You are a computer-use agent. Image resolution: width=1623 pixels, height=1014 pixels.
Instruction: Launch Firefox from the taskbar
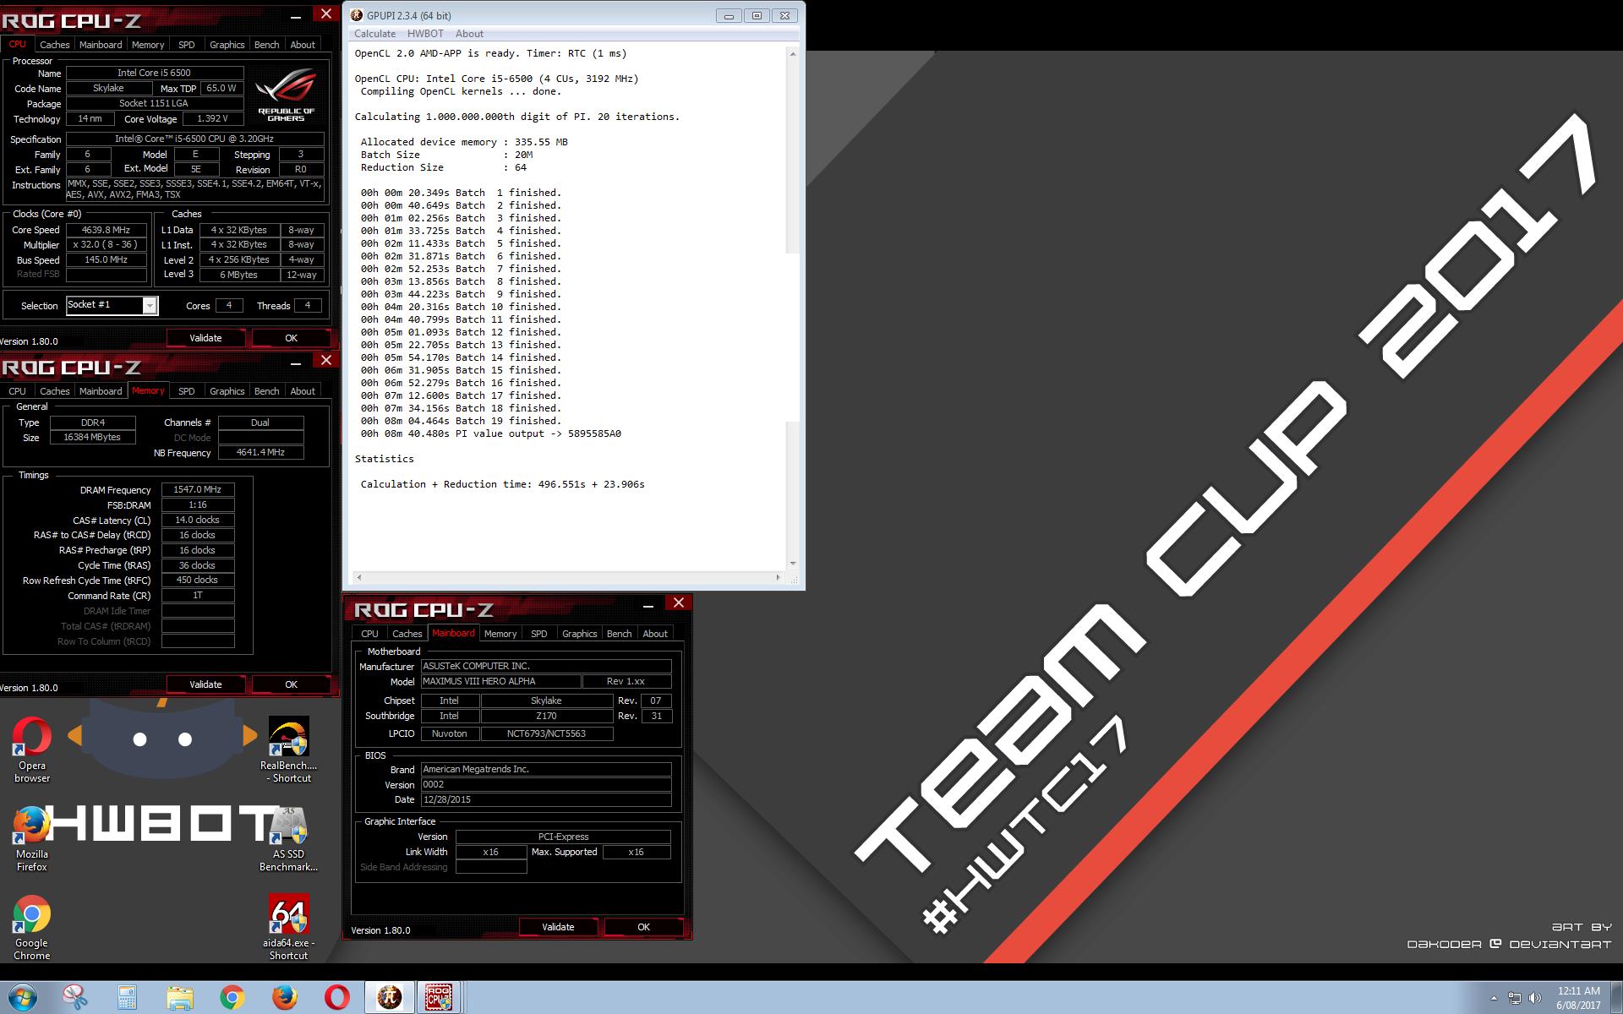(x=285, y=998)
